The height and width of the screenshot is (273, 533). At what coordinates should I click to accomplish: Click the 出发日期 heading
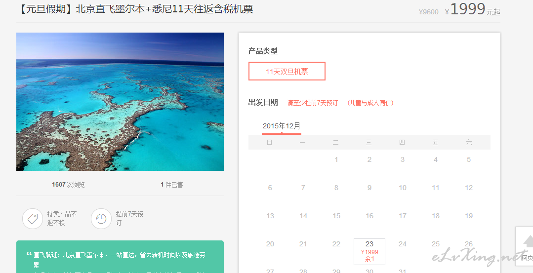click(x=263, y=103)
